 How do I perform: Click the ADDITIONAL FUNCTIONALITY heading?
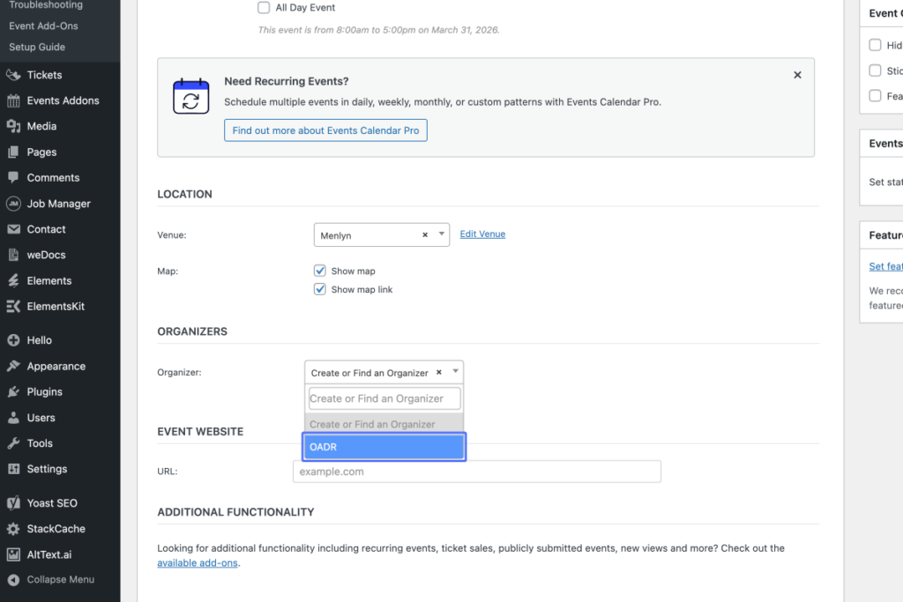click(x=235, y=512)
